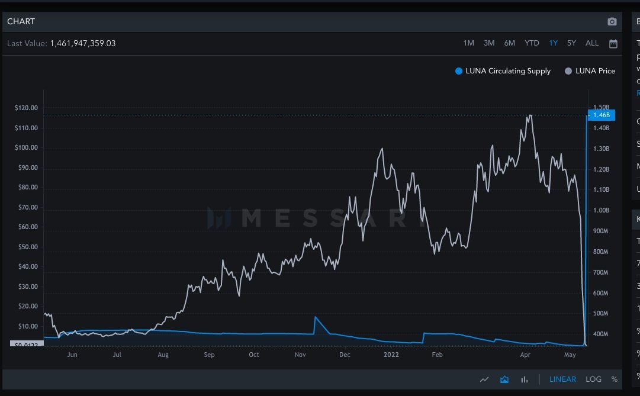Select the 6M time range

[x=509, y=43]
